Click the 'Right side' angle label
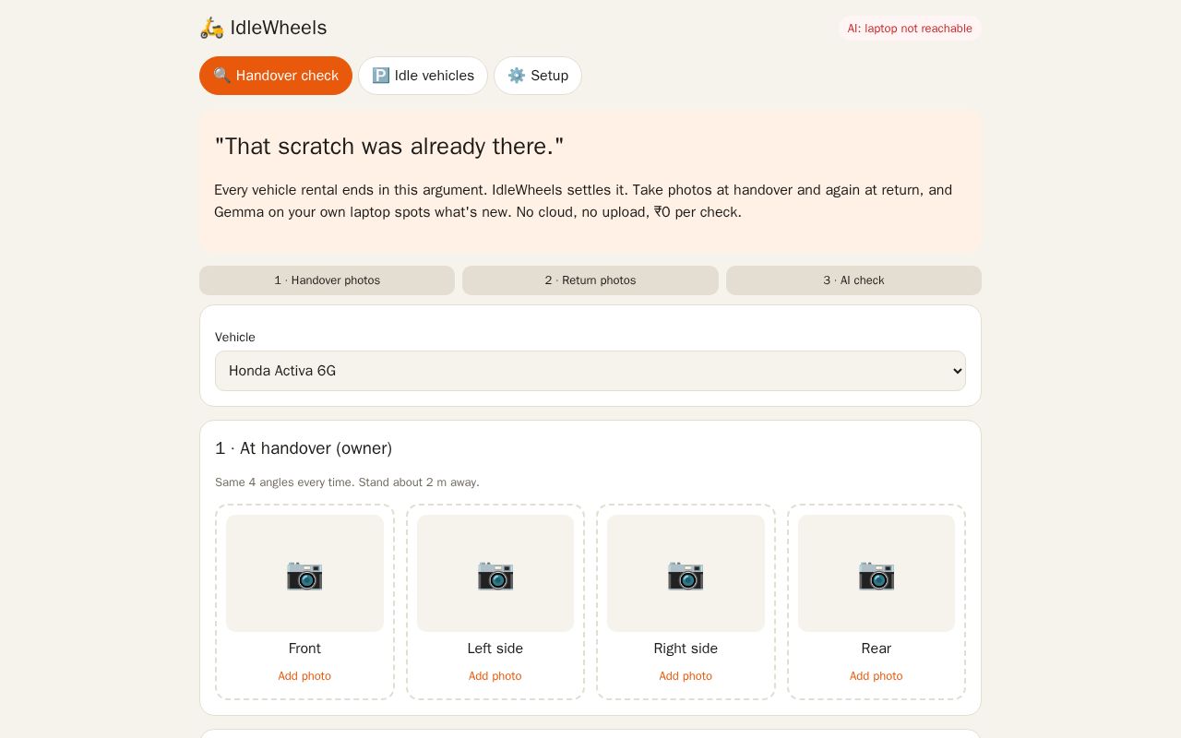Screen dimensions: 1181x738 click(x=686, y=649)
